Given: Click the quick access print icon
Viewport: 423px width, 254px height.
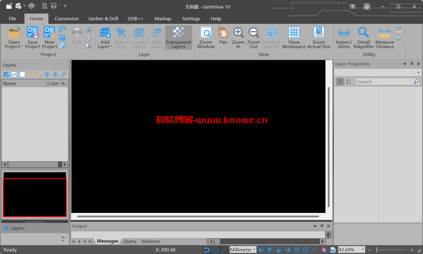Looking at the screenshot, I should pyautogui.click(x=31, y=6).
